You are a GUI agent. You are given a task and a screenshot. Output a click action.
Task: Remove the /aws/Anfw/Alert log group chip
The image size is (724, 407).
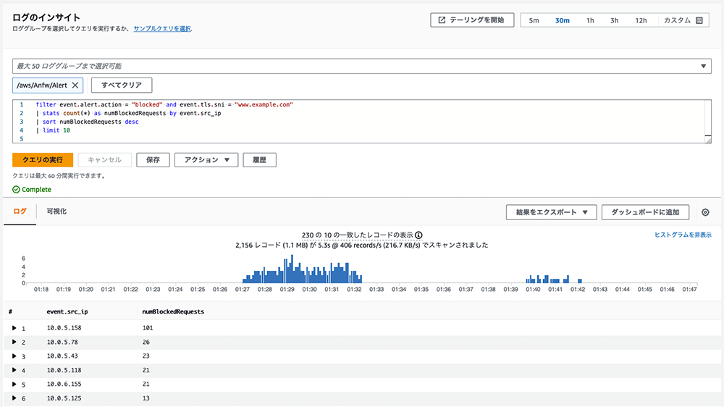tap(75, 85)
